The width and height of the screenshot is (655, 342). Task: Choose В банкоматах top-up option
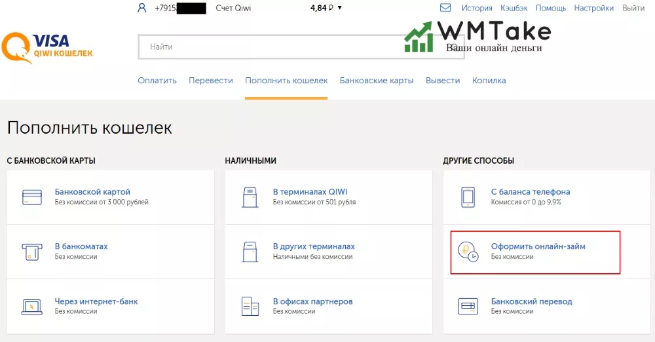pos(111,252)
